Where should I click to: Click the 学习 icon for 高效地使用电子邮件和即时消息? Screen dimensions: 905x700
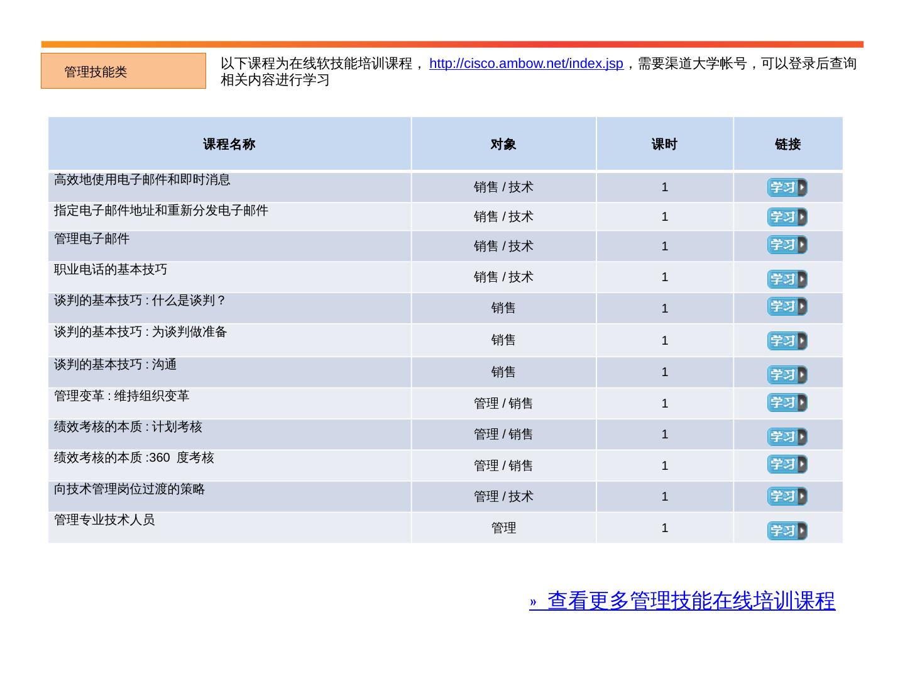(787, 187)
